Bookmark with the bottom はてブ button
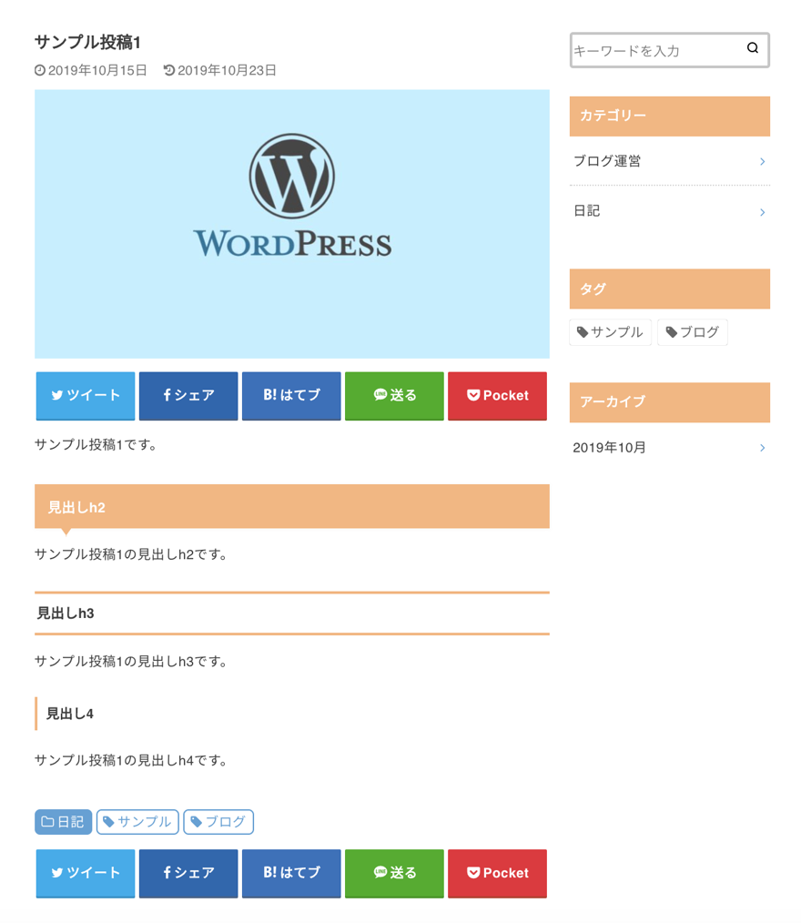Viewport: 801px width, 923px height. click(291, 873)
